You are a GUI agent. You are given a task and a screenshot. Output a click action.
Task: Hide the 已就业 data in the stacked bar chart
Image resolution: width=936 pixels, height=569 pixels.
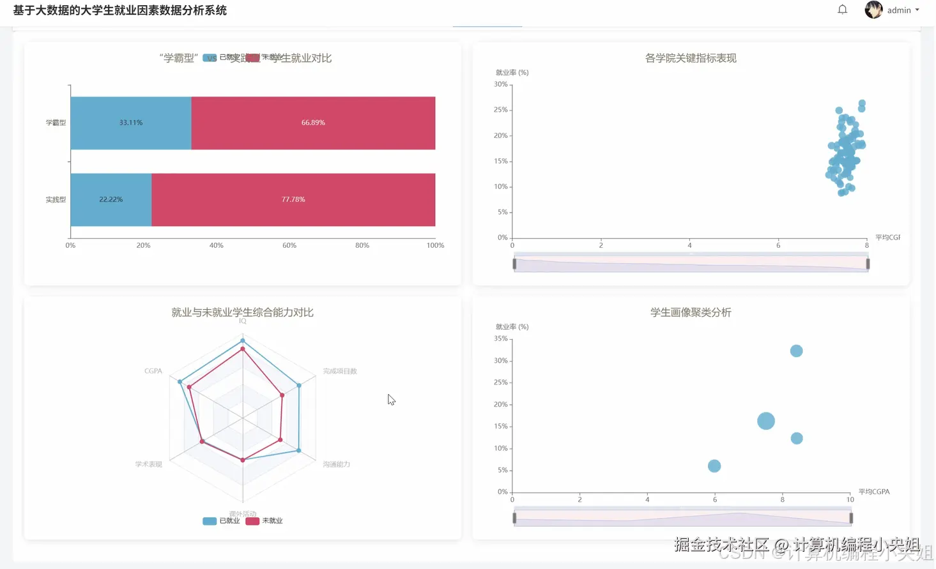click(x=211, y=57)
